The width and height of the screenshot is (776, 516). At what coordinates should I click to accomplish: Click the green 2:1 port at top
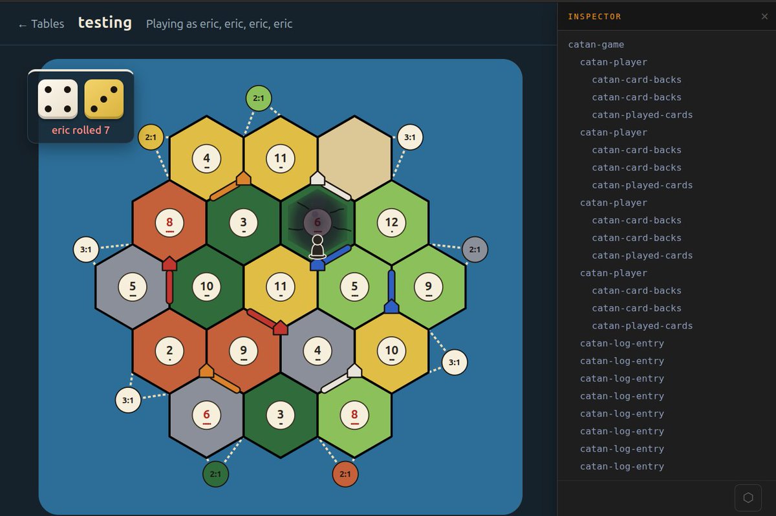[259, 98]
